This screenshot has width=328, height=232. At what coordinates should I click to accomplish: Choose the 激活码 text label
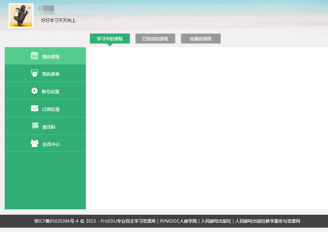click(49, 127)
